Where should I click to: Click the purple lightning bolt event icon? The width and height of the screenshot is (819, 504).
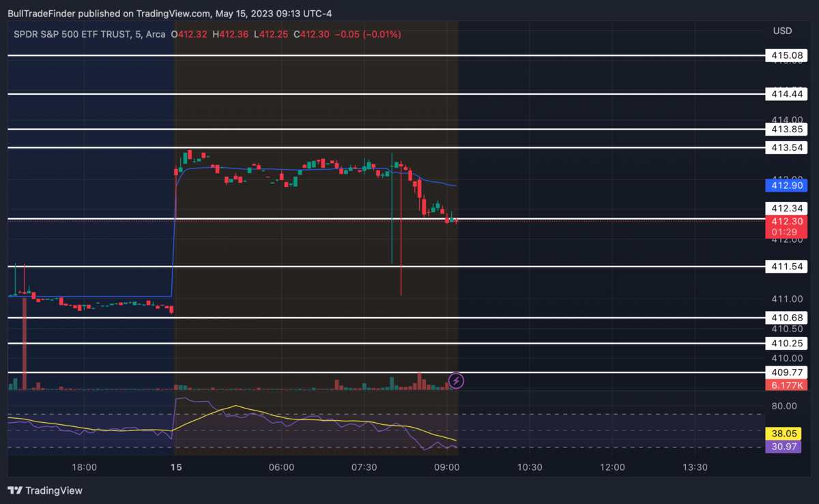456,381
